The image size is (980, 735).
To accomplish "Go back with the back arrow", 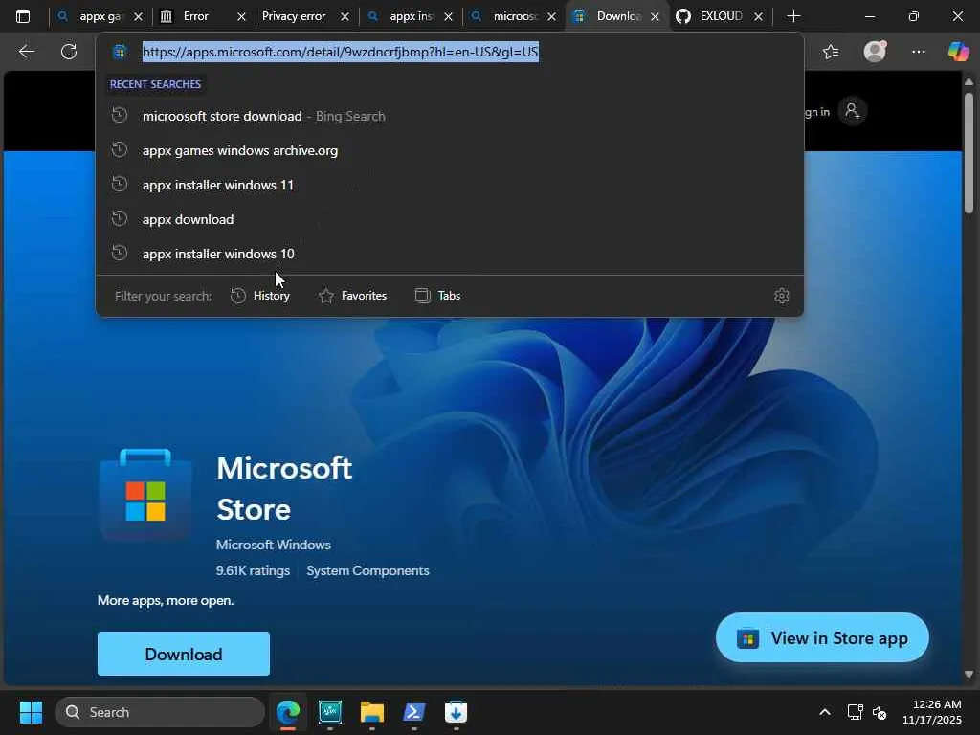I will (26, 52).
